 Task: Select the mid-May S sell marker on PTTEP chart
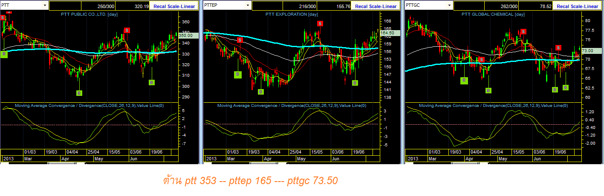click(320, 23)
